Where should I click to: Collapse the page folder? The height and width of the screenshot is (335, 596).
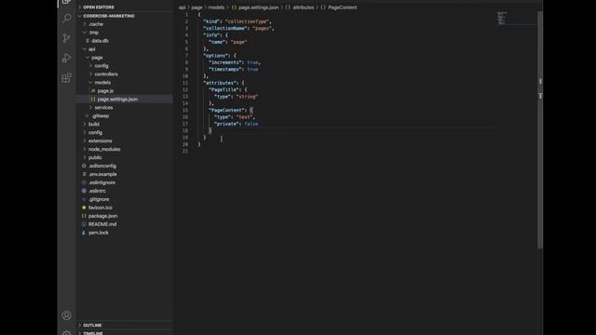97,58
